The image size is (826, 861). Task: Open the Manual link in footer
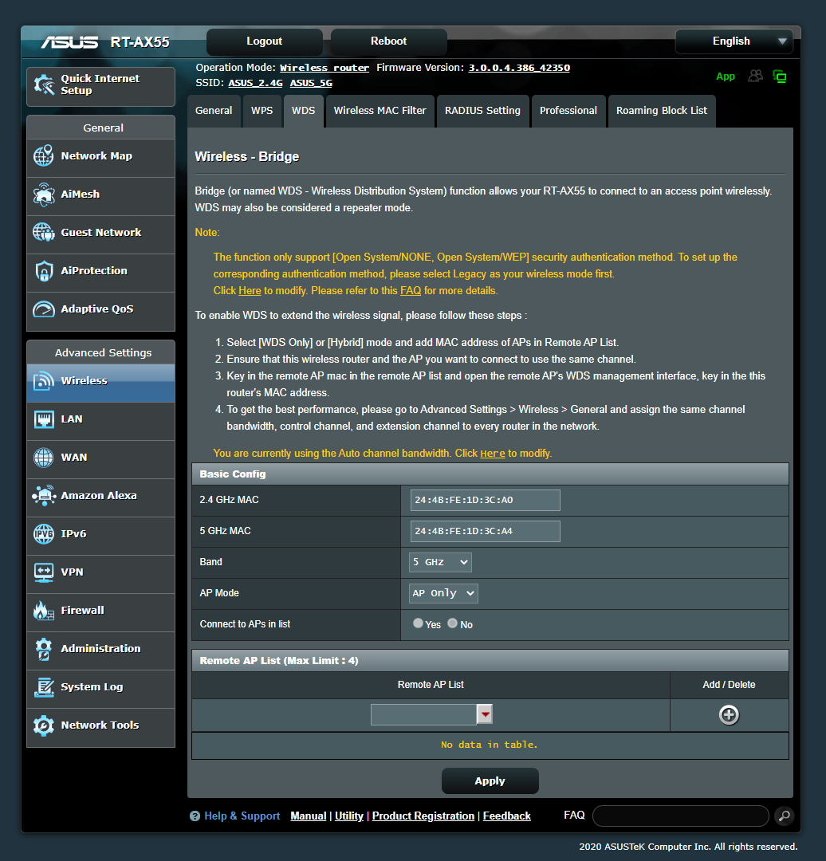pyautogui.click(x=308, y=816)
